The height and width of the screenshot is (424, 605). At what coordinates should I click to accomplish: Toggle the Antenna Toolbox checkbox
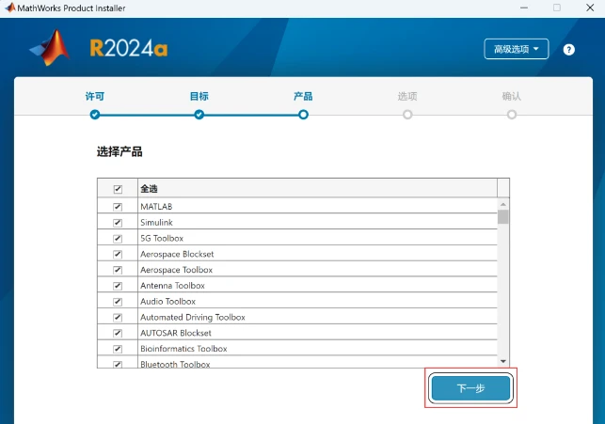click(x=118, y=286)
